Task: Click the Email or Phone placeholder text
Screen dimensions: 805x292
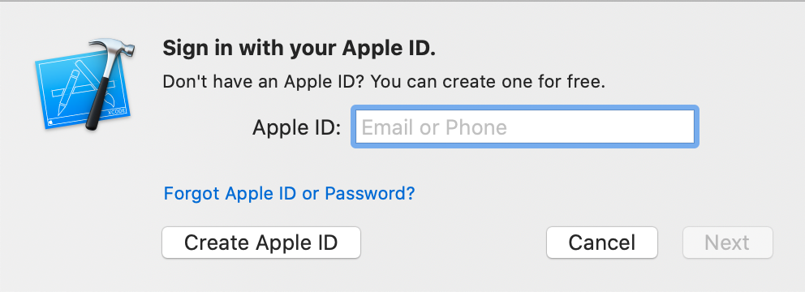Action: 434,127
